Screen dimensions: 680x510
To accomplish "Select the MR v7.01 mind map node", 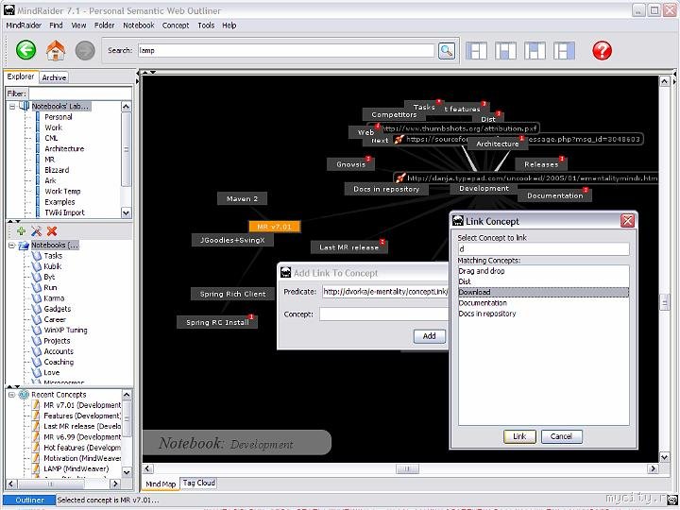I will [x=274, y=227].
